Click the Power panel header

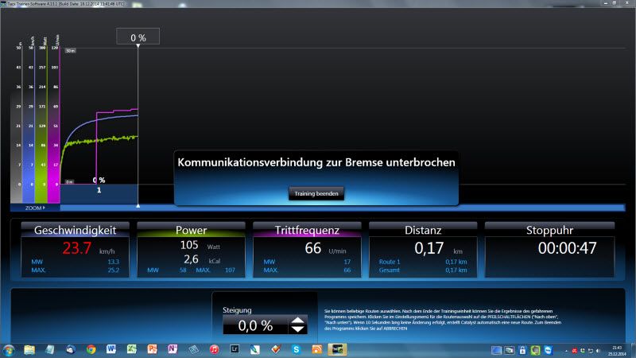[191, 230]
